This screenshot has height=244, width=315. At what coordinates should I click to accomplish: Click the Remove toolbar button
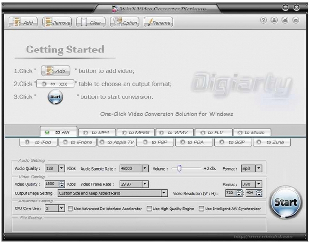57,22
